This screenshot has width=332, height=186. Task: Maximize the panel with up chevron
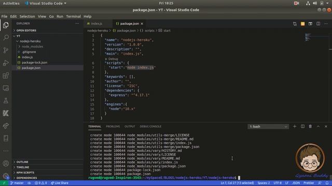tap(318, 126)
